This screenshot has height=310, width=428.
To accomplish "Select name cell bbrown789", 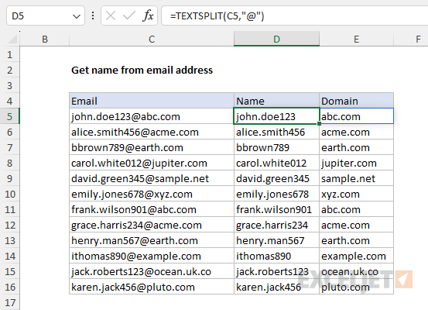I will tap(276, 147).
